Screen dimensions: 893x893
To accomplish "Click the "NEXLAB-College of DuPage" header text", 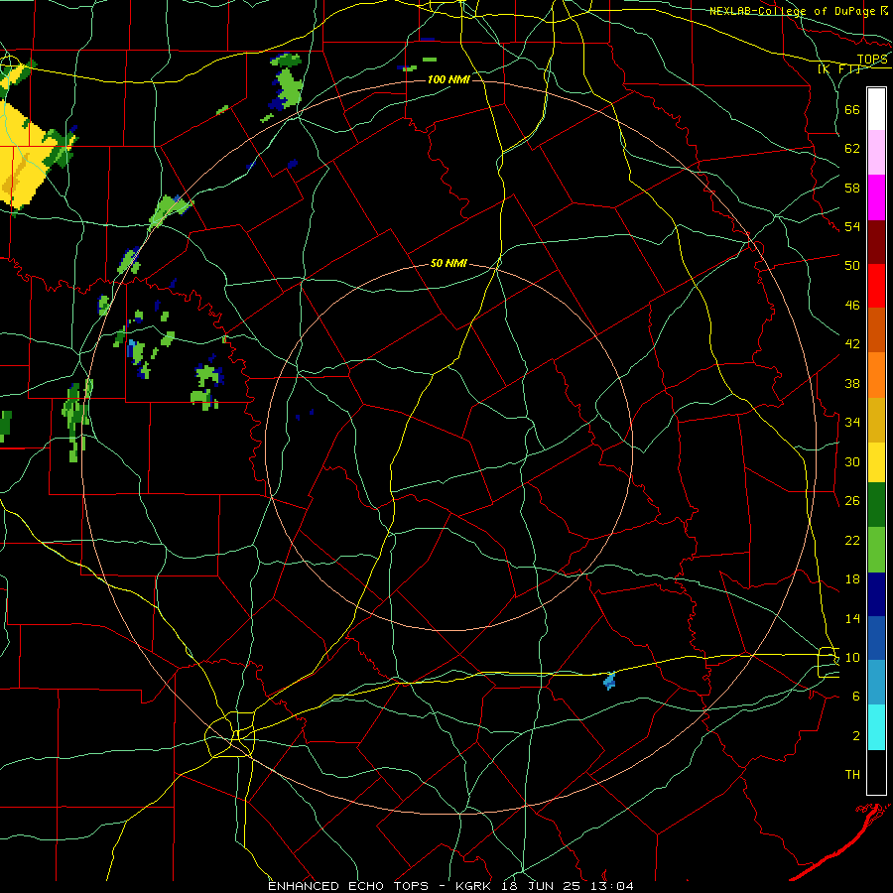I will [x=794, y=11].
